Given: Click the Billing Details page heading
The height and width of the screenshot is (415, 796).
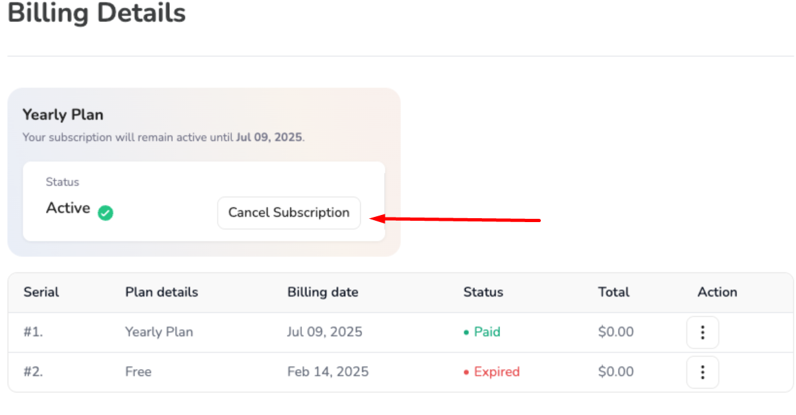Looking at the screenshot, I should point(97,13).
